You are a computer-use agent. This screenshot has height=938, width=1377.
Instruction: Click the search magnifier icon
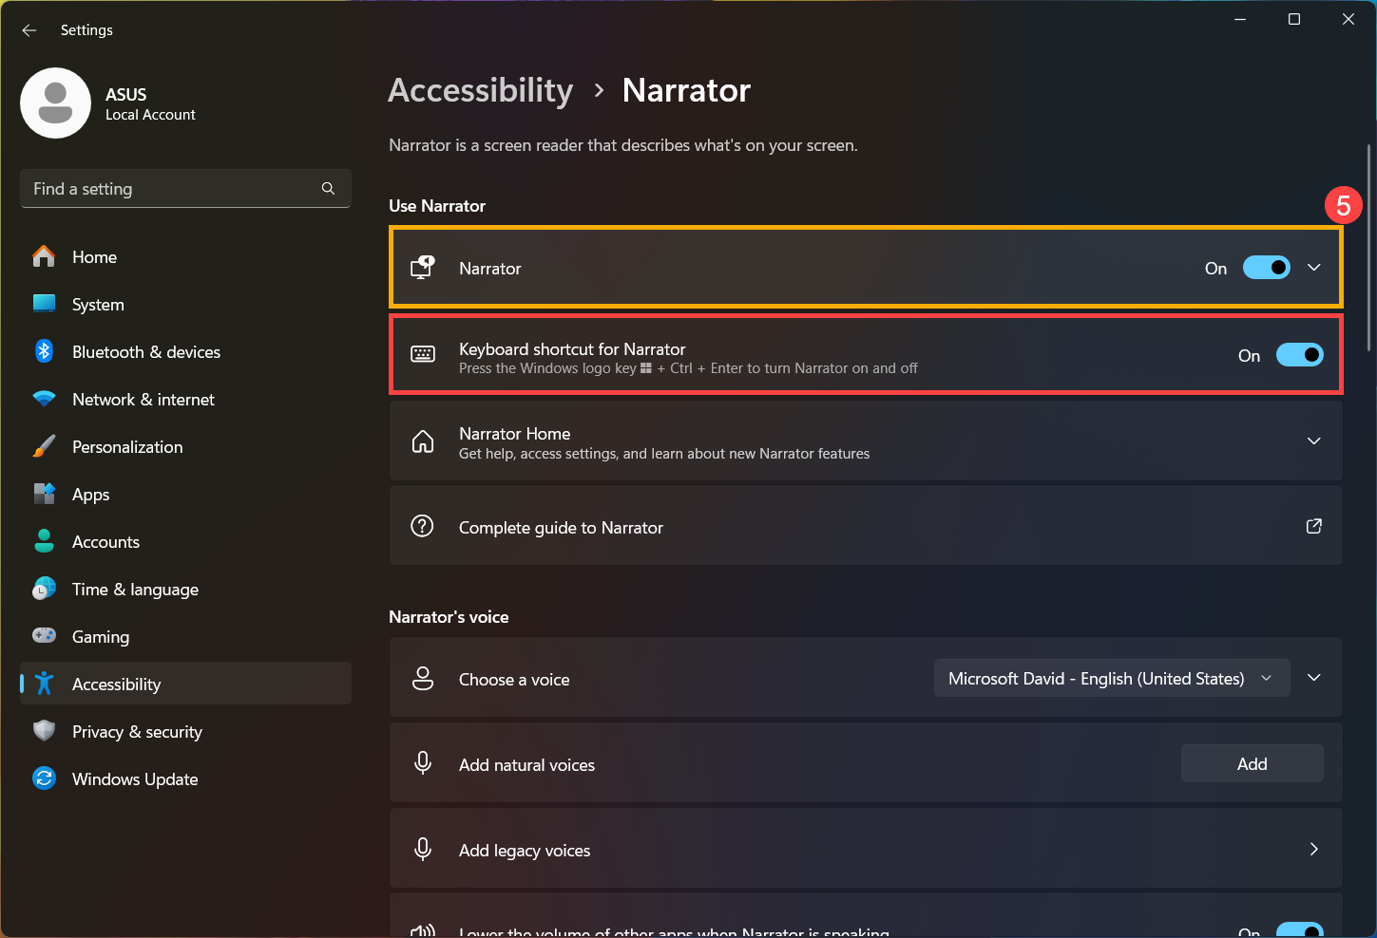[x=328, y=188]
